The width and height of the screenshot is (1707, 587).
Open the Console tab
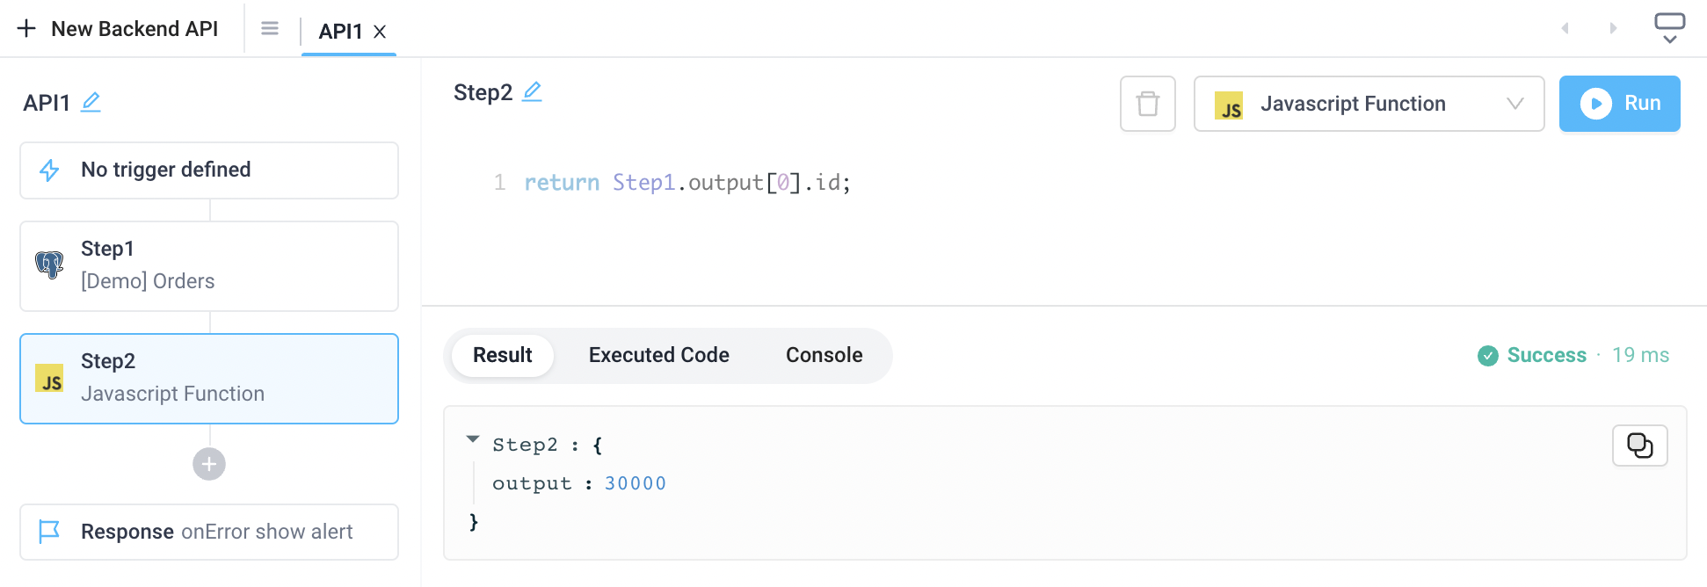point(823,355)
